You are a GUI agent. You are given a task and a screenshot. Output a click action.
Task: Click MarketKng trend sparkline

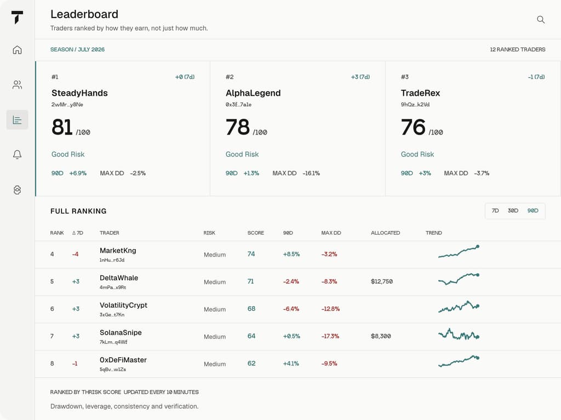point(459,252)
